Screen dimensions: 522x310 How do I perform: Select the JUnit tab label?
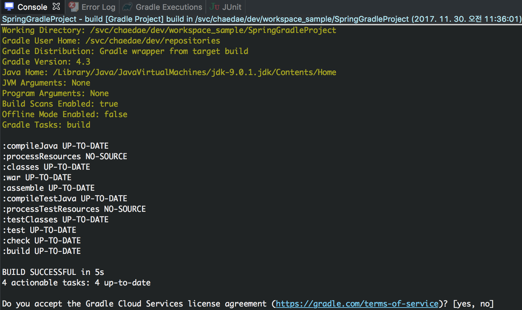pos(232,7)
